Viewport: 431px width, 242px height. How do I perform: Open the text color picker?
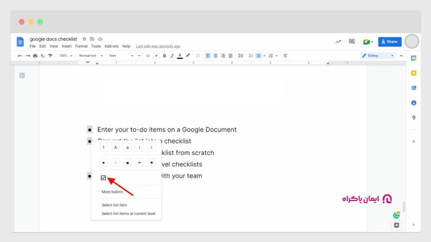[x=180, y=55]
